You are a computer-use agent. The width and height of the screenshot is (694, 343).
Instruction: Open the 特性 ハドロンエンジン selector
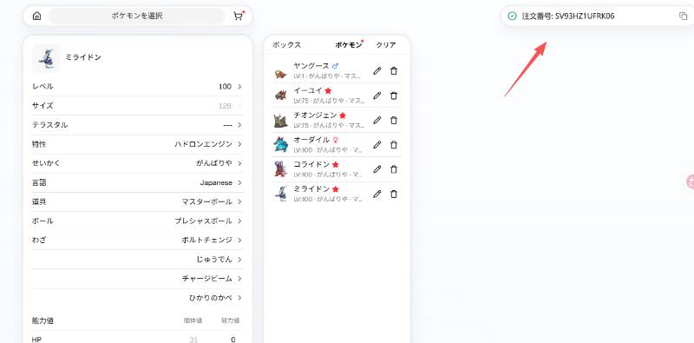pos(137,144)
